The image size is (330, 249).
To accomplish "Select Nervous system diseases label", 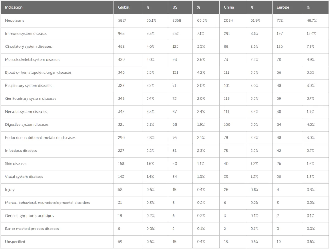I will pyautogui.click(x=26, y=112).
